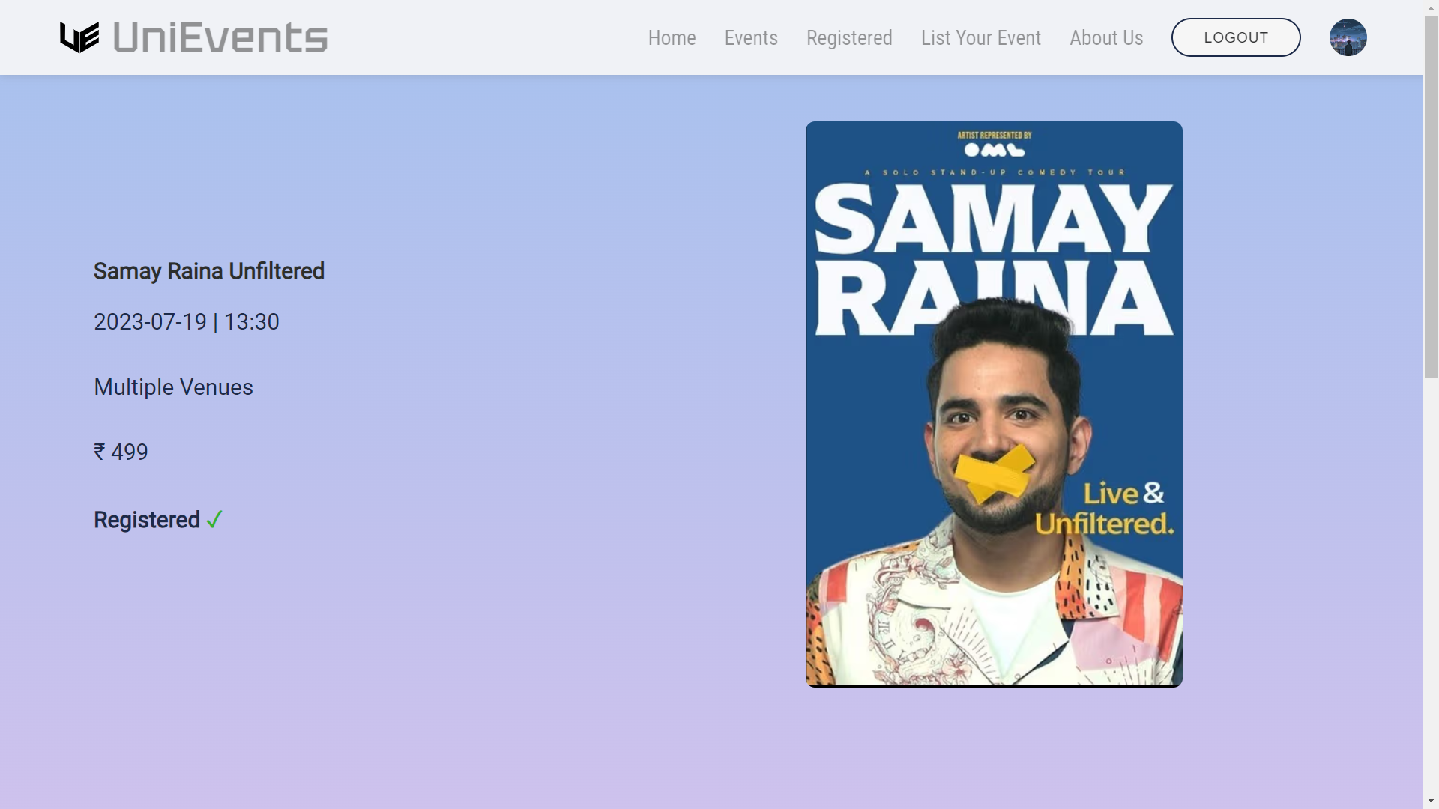Click the Multiple Venues text
Image resolution: width=1439 pixels, height=809 pixels.
(173, 387)
